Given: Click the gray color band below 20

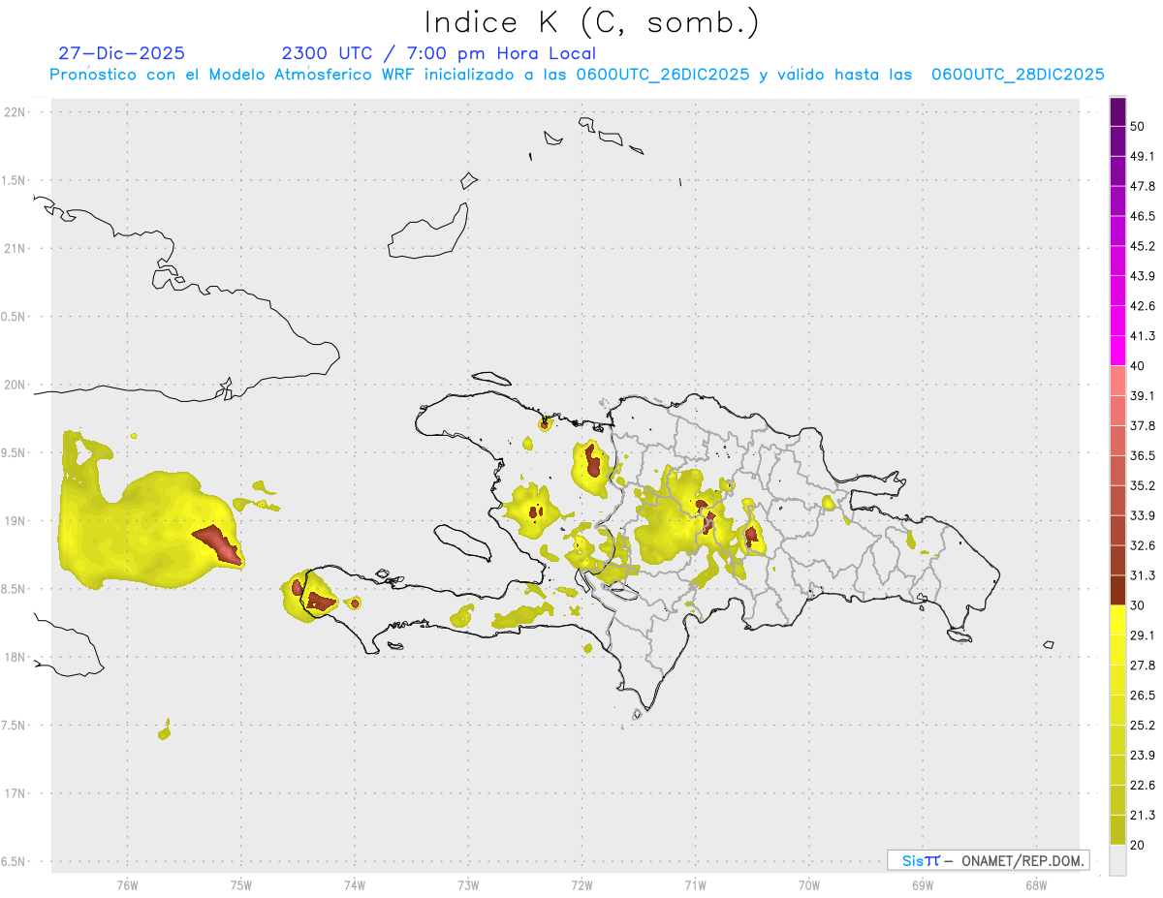Looking at the screenshot, I should click(x=1117, y=859).
